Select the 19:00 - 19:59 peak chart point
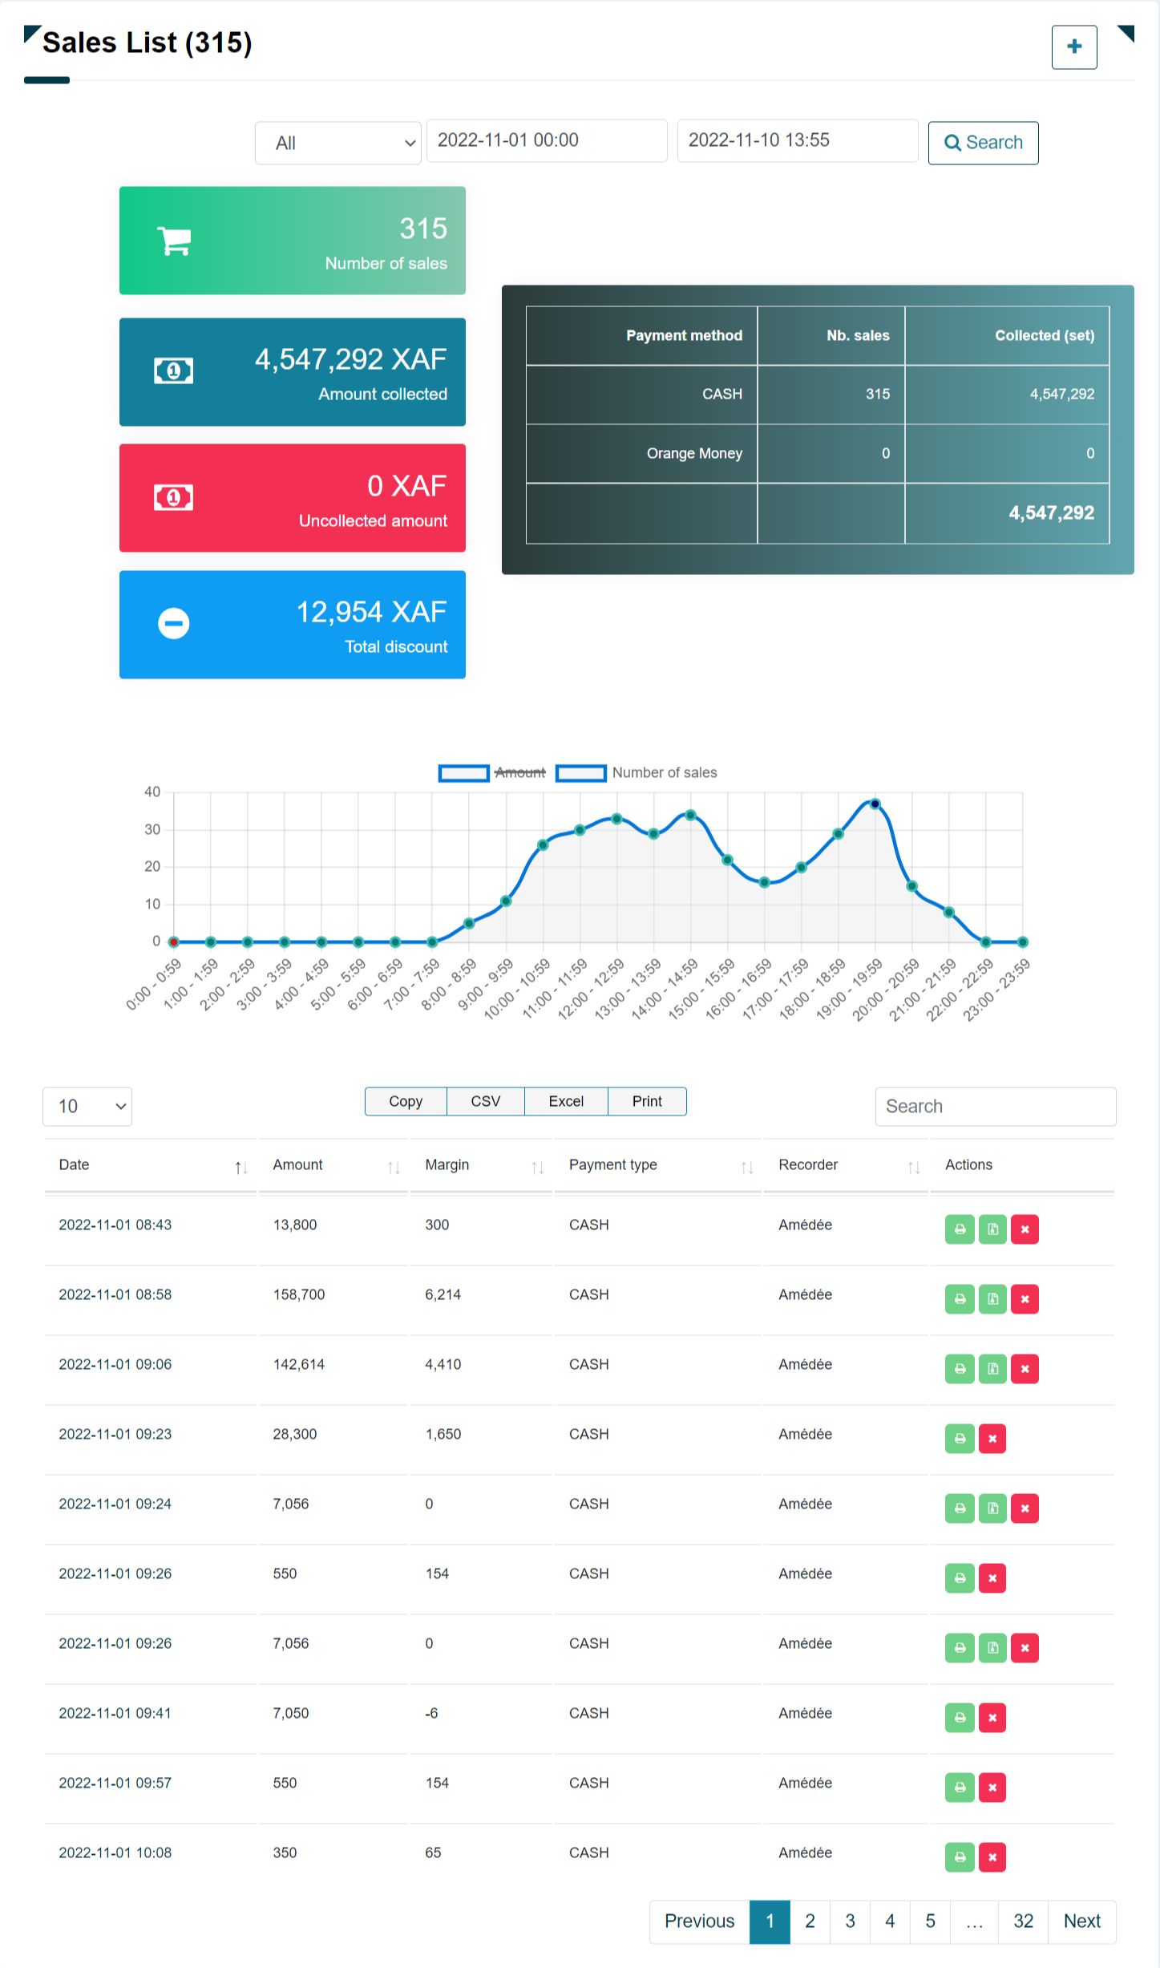The width and height of the screenshot is (1160, 1968). (875, 804)
